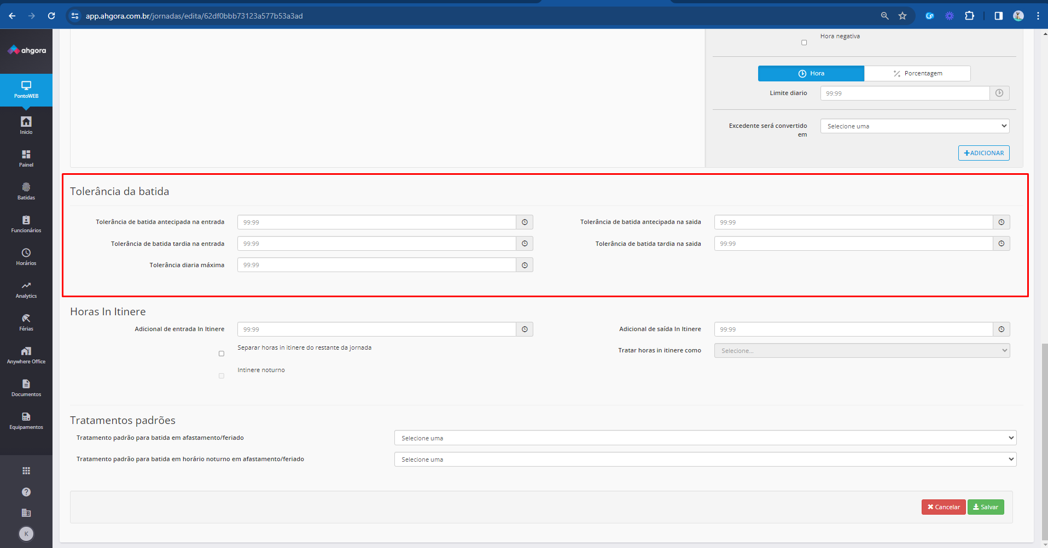Viewport: 1048px width, 548px height.
Task: Open Excedente será convertido em dropdown
Action: 915,126
